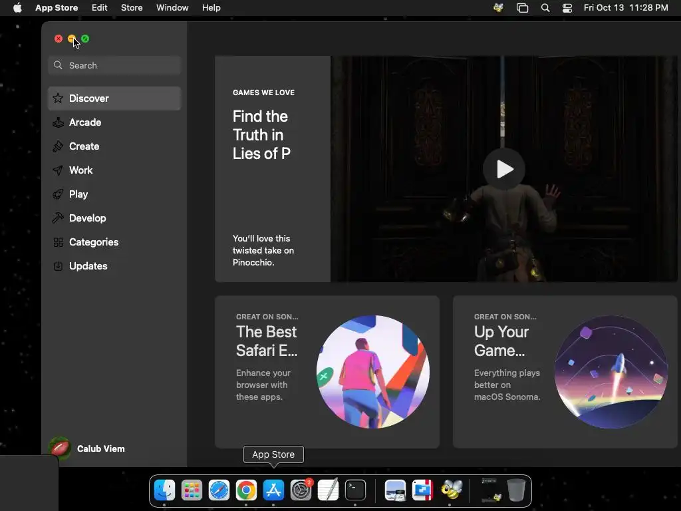Open the Edit menu
The width and height of the screenshot is (681, 511).
[100, 8]
